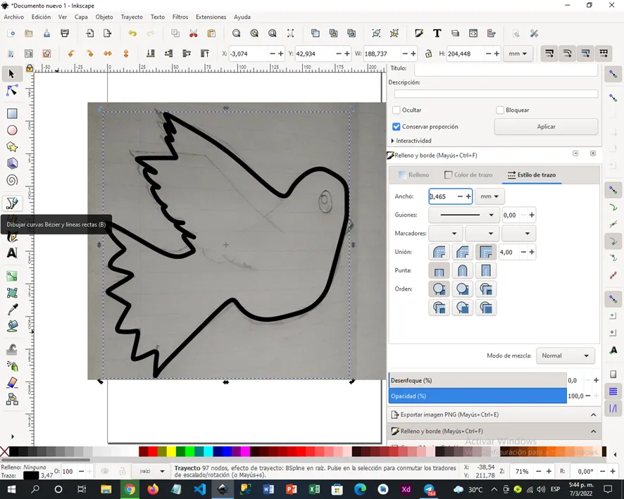
Task: Toggle the Ocultar checkbox
Action: [397, 110]
